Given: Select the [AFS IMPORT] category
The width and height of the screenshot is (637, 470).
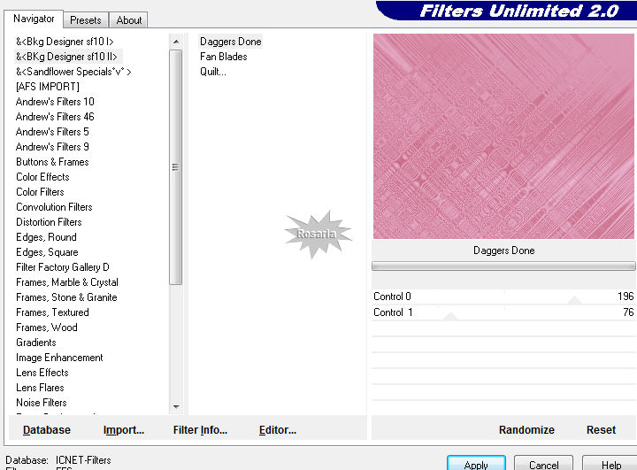Looking at the screenshot, I should 48,87.
